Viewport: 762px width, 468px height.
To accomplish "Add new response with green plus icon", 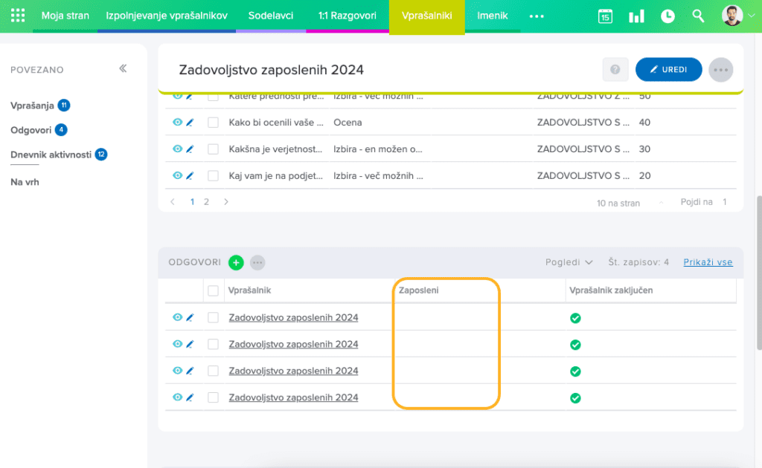I will click(236, 262).
